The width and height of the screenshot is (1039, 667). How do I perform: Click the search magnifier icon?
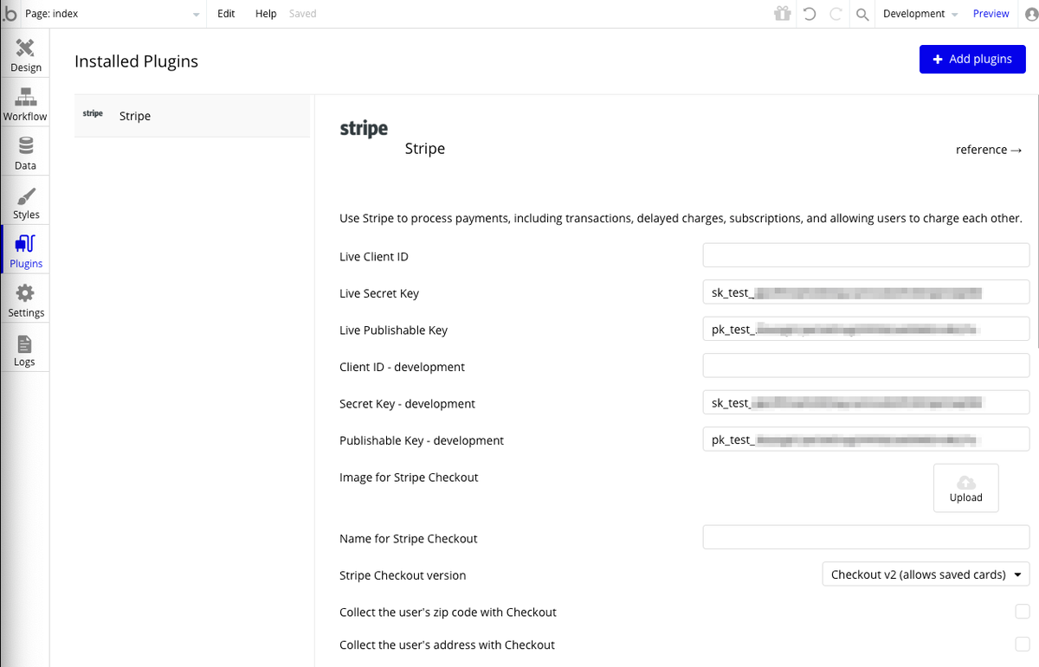862,14
